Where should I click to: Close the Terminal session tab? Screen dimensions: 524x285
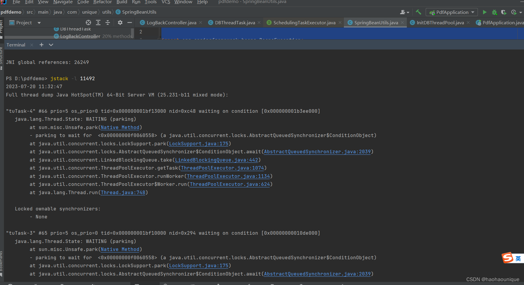32,45
